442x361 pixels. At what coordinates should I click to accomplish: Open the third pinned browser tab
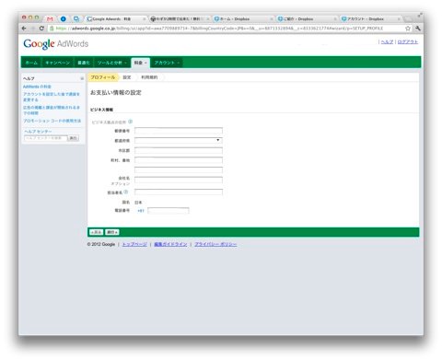tap(76, 19)
